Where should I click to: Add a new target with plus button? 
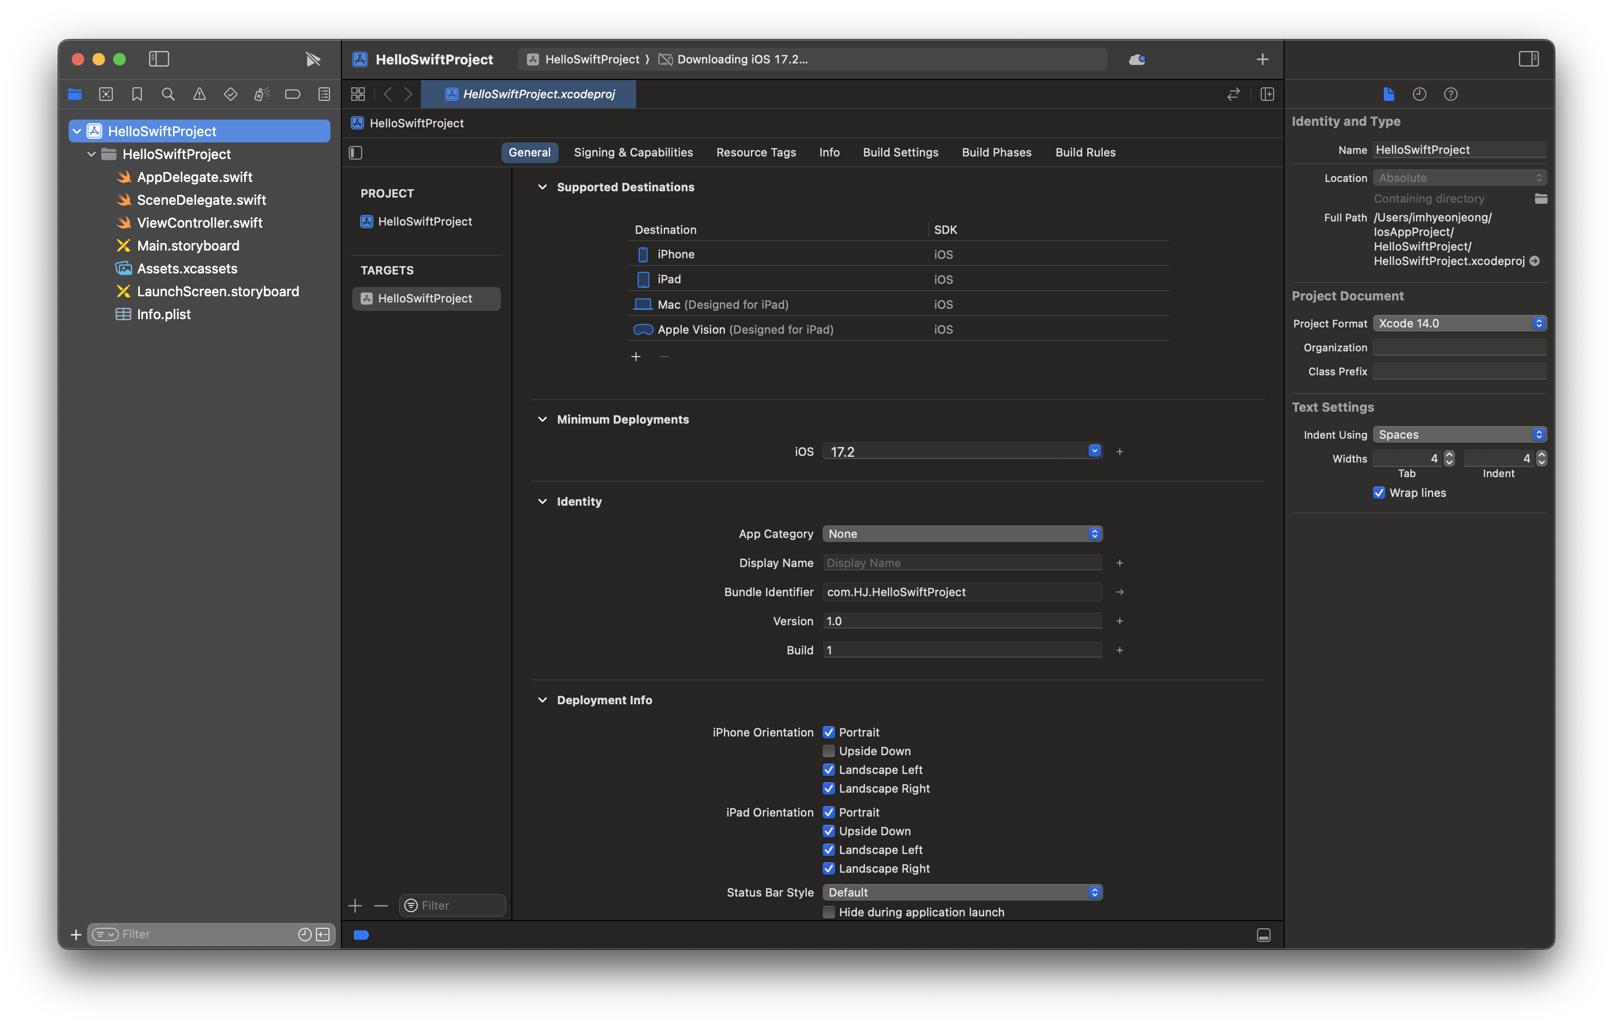pos(355,905)
